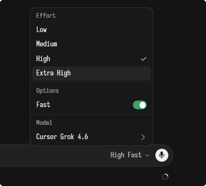Choose Medium effort

coord(91,44)
